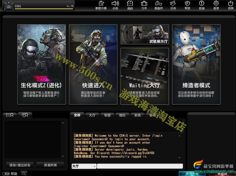Select the 系统 chat tab
236x176 pixels.
[x=137, y=115]
